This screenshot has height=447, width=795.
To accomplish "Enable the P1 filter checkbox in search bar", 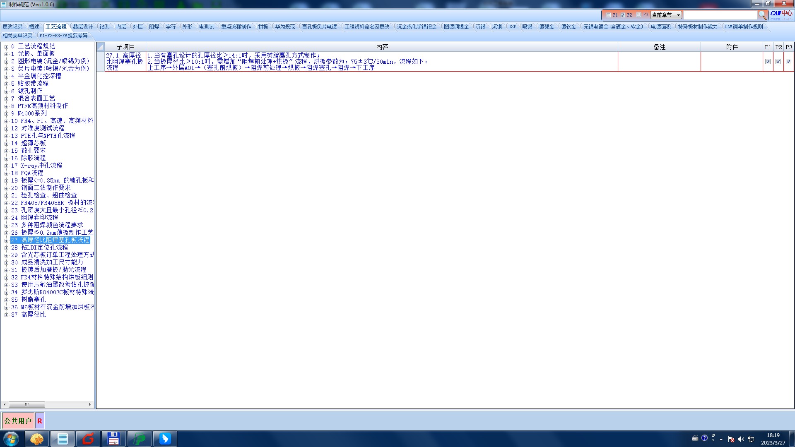I will [x=608, y=15].
